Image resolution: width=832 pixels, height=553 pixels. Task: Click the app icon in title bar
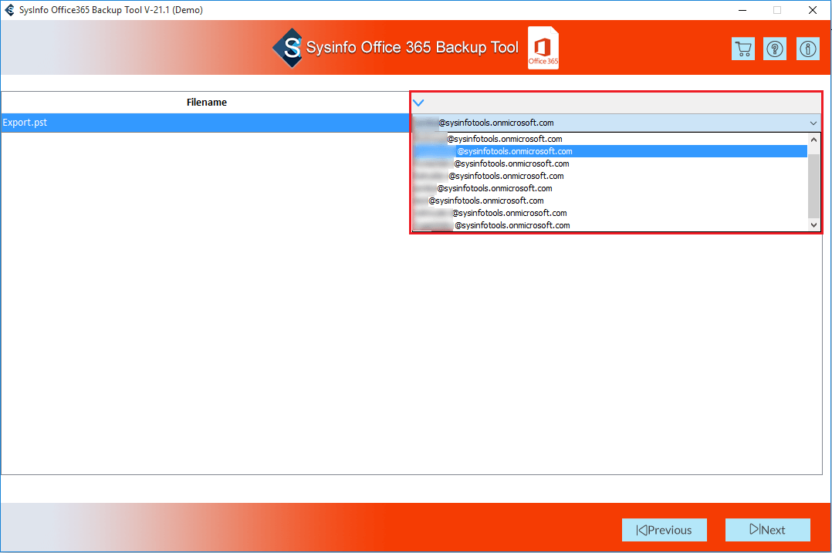click(9, 10)
